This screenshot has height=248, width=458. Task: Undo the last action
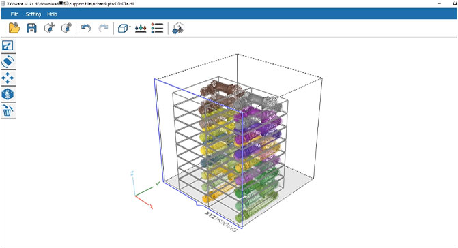coord(86,28)
